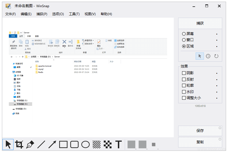Select the pointer selection tool
The image size is (228, 153).
pos(8,144)
